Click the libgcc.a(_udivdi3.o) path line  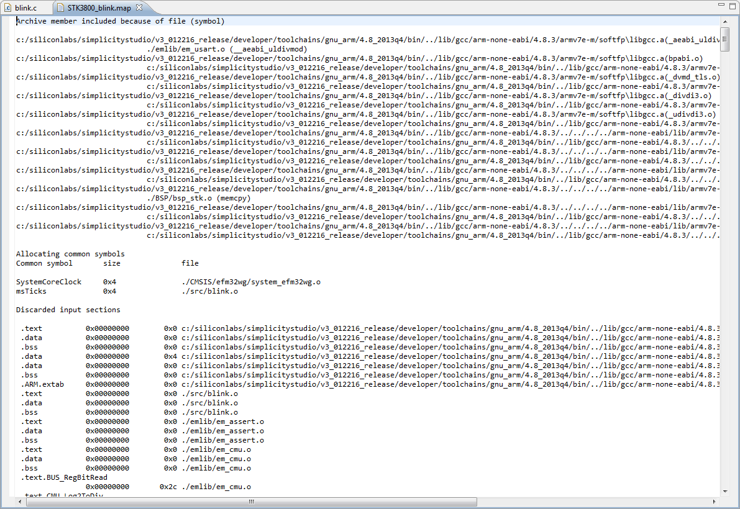(x=366, y=114)
